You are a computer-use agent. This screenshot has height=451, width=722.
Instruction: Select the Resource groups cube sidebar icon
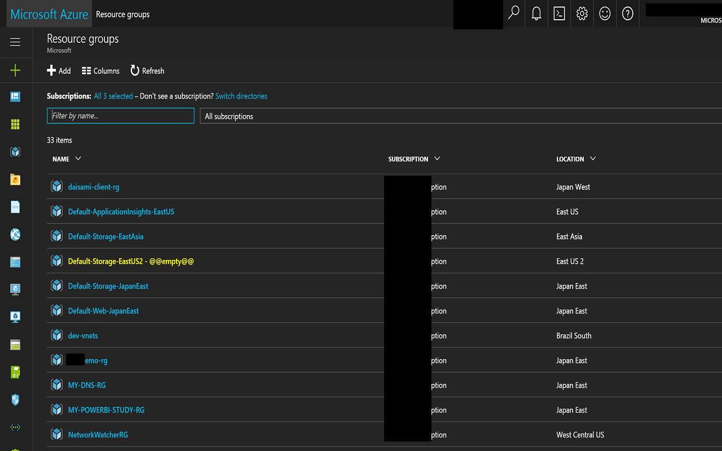click(15, 152)
